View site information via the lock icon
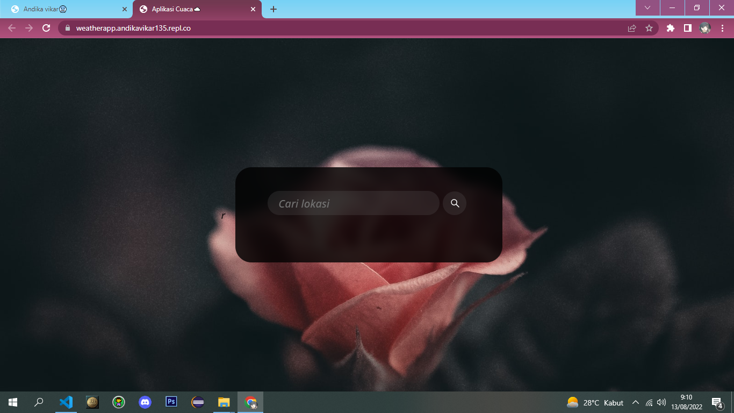This screenshot has height=413, width=734. click(x=68, y=28)
